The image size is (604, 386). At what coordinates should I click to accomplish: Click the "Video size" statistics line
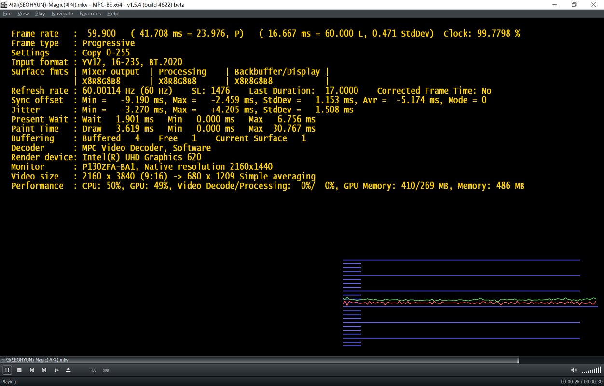(163, 176)
